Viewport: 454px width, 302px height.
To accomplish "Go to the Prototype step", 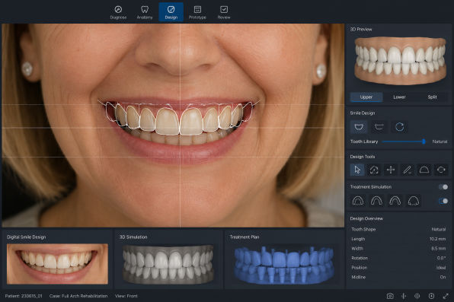I will tap(197, 12).
